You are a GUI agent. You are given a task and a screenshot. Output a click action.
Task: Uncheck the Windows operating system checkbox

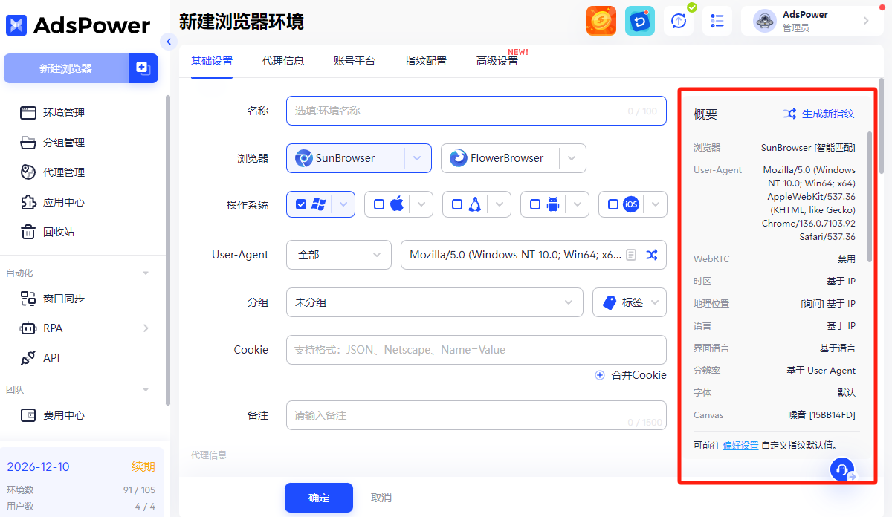coord(301,204)
